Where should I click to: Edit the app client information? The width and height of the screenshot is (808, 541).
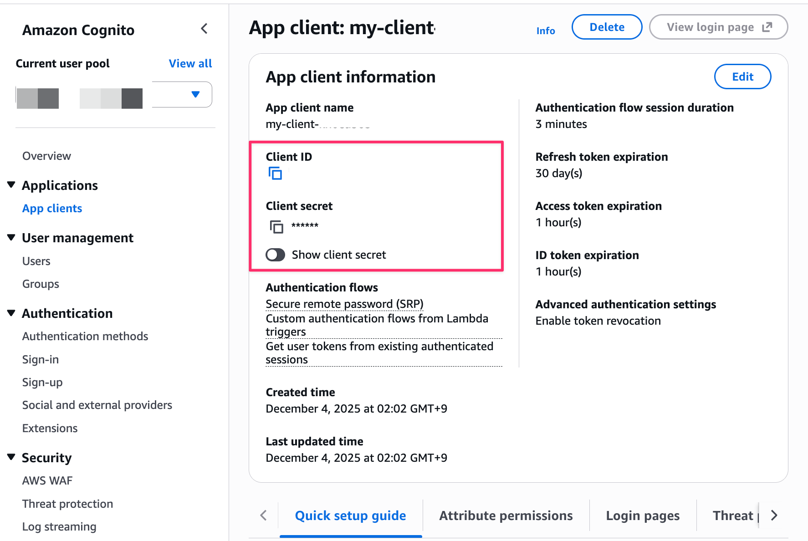pos(742,77)
